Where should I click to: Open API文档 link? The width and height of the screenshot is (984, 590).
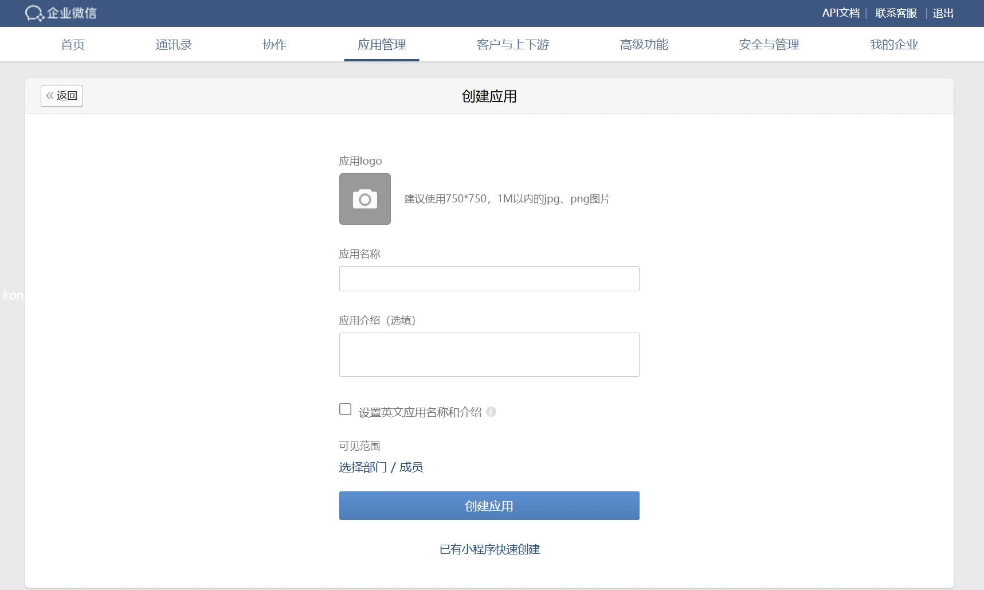click(841, 13)
